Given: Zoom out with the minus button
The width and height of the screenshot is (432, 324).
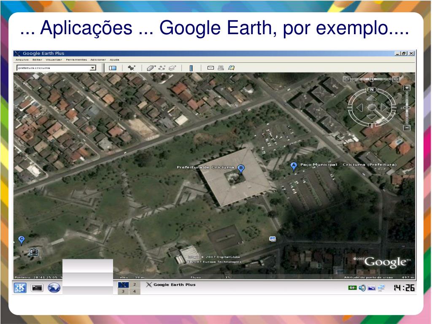Looking at the screenshot, I should click(407, 128).
